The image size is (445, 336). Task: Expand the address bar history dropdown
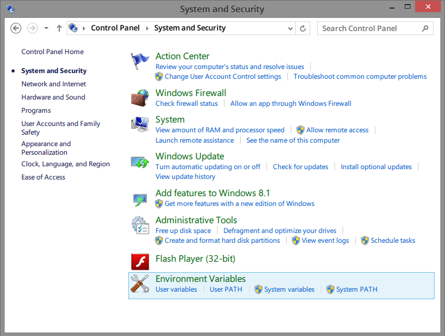tap(290, 28)
